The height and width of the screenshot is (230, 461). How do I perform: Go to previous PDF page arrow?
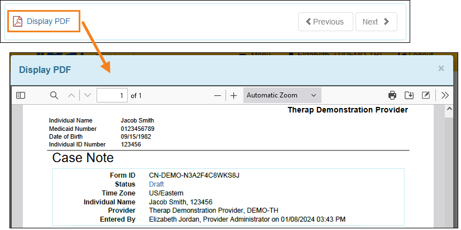pyautogui.click(x=71, y=95)
